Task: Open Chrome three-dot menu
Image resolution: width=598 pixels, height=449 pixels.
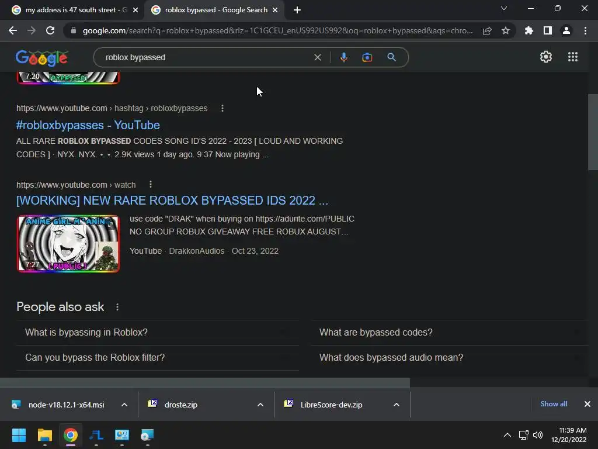Action: click(585, 30)
